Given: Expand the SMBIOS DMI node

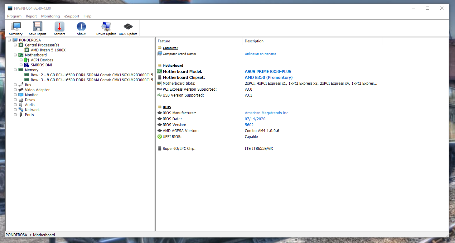Looking at the screenshot, I should (21, 65).
